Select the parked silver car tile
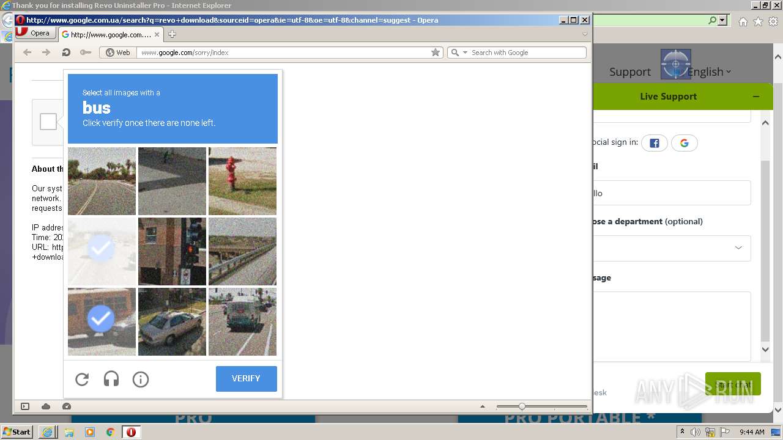Screen dimensions: 783x440 coord(172,321)
